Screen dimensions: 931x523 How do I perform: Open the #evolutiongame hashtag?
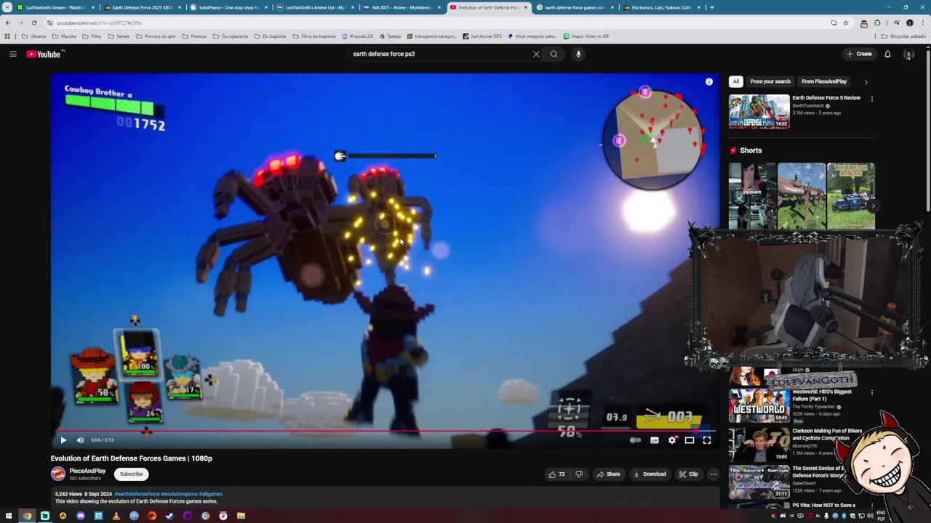pyautogui.click(x=179, y=494)
